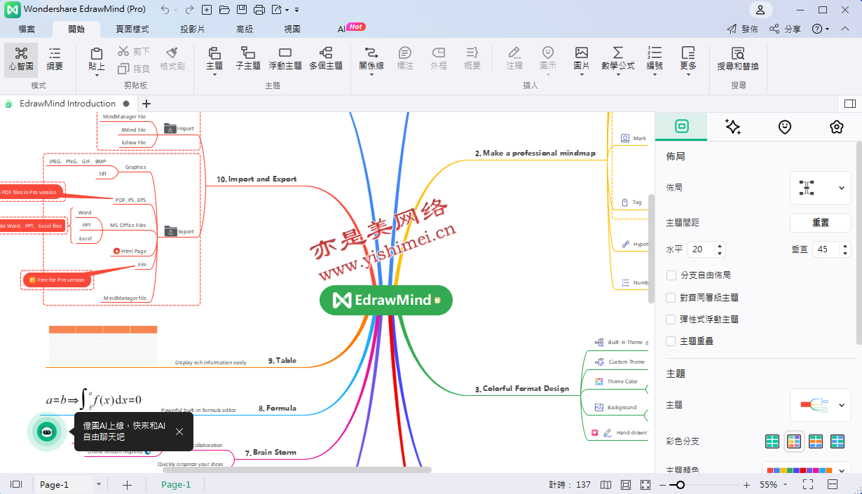The image size is (862, 494).
Task: Switch to the 投影片 slideshow tab
Action: coord(193,29)
